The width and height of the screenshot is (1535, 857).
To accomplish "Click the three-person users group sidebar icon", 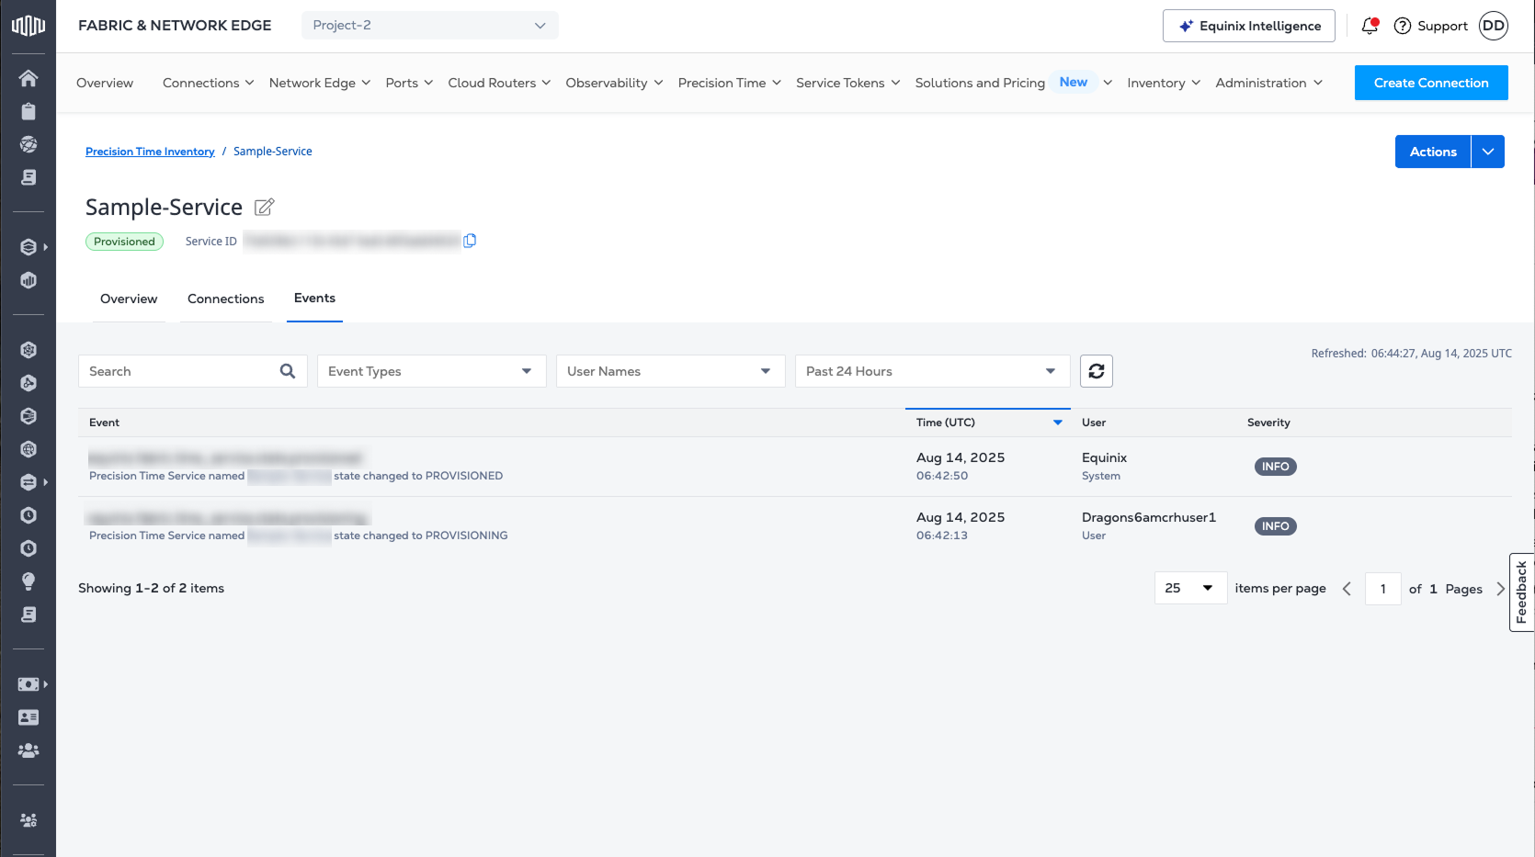I will (x=28, y=750).
